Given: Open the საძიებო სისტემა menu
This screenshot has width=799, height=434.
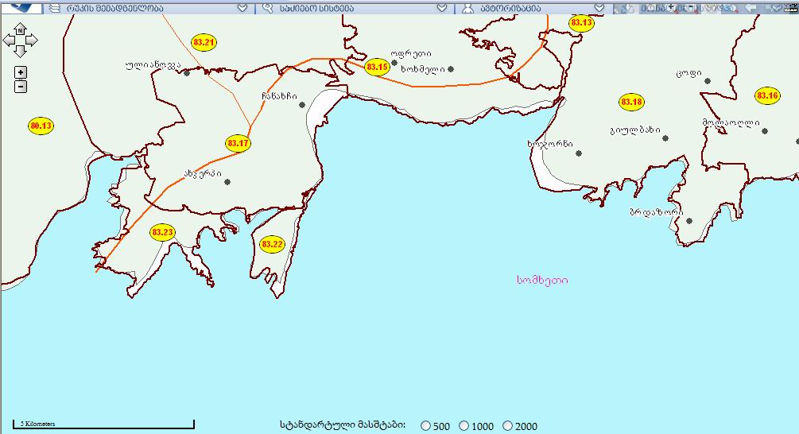Looking at the screenshot, I should 317,8.
